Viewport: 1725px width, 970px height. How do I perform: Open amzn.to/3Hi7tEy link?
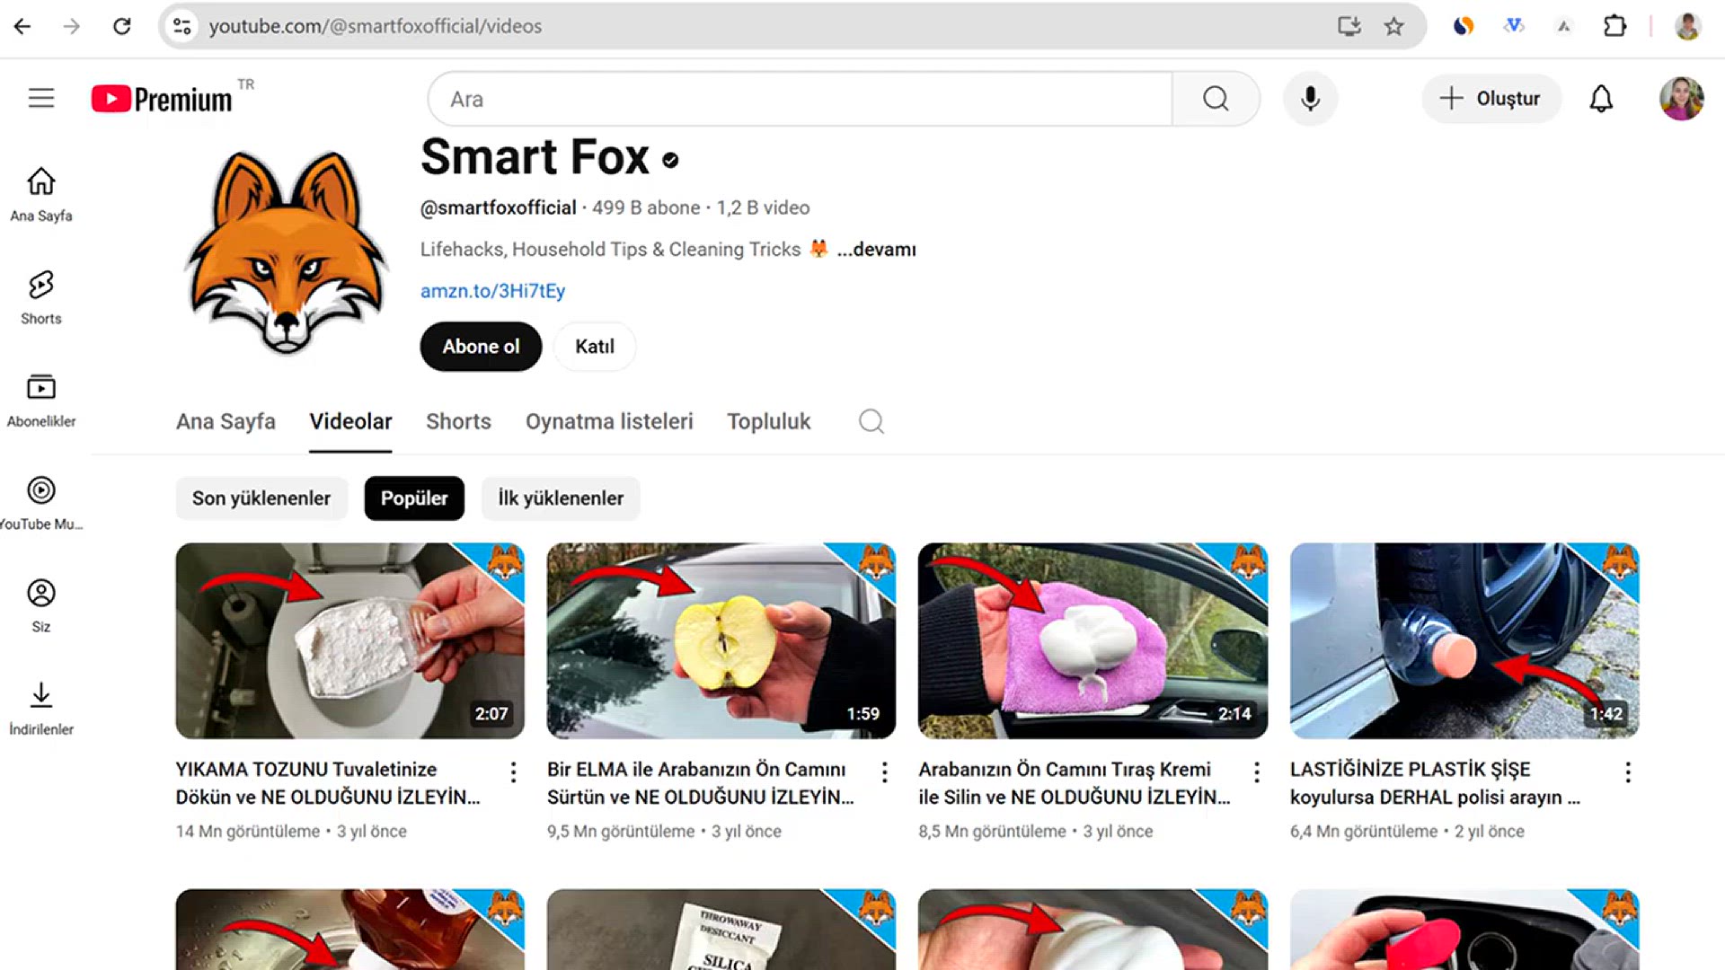coord(492,291)
